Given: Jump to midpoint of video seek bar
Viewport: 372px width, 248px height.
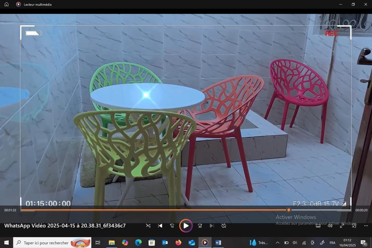Looking at the screenshot, I should (x=186, y=210).
